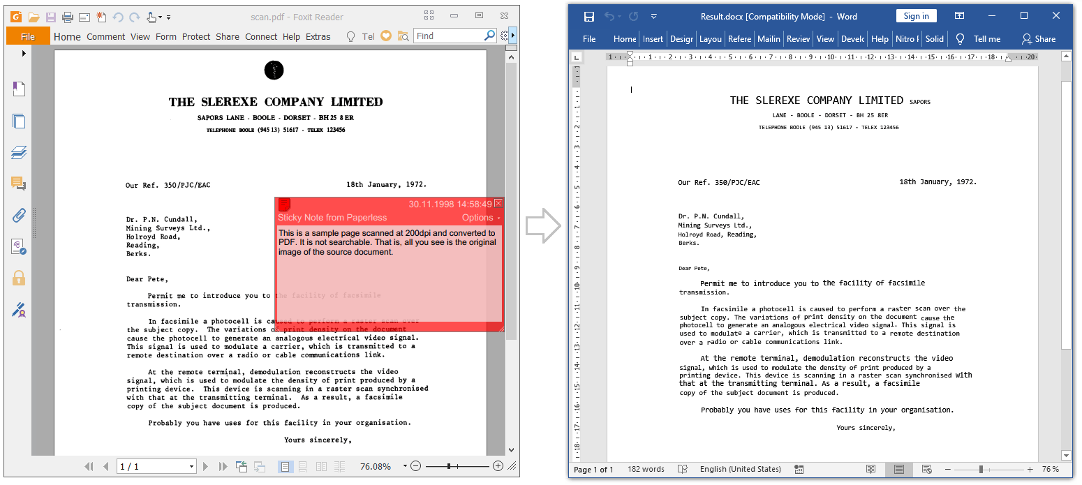Go to next page in Foxit
1082x485 pixels.
[x=205, y=466]
